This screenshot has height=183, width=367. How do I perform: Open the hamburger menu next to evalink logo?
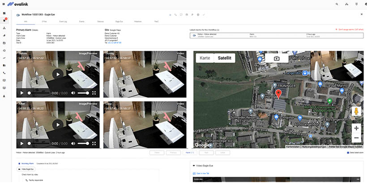[x=4, y=4]
